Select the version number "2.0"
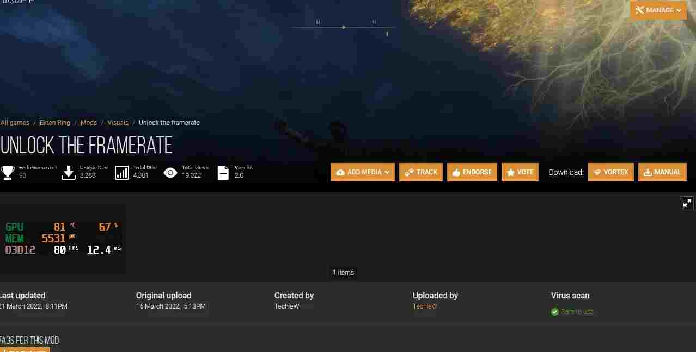This screenshot has height=352, width=696. pyautogui.click(x=239, y=175)
